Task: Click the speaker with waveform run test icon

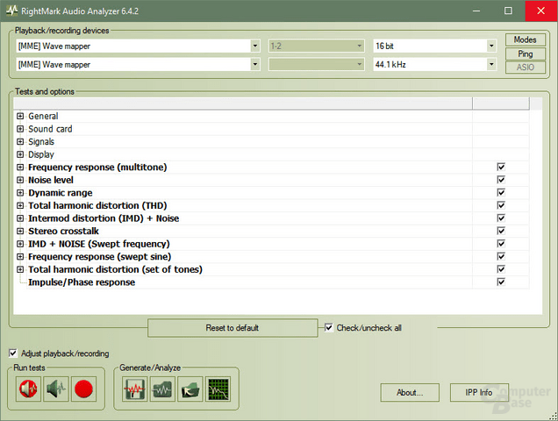Action: tap(56, 389)
